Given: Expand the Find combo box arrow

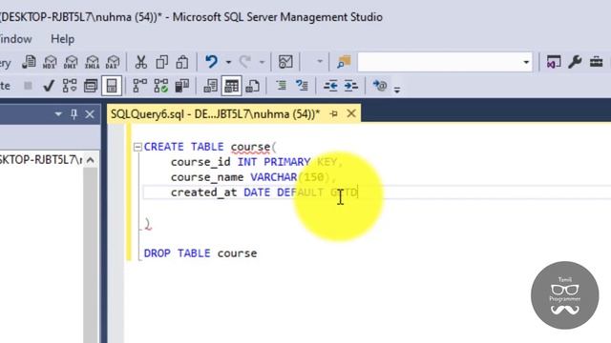Looking at the screenshot, I should click(x=526, y=62).
